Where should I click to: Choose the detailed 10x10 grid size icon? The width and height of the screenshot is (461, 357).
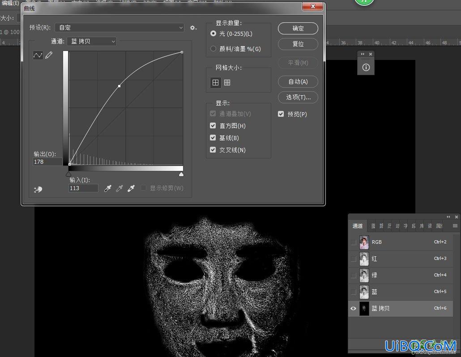227,83
